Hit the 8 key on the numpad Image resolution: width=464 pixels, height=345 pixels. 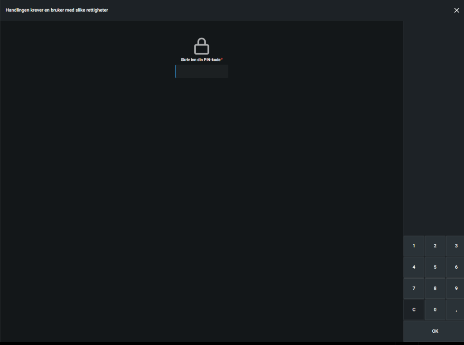pos(435,289)
